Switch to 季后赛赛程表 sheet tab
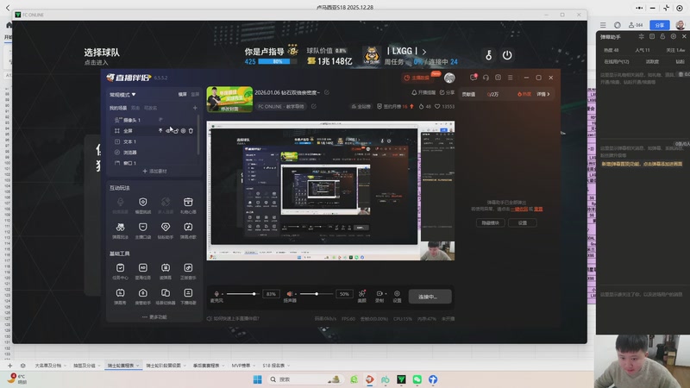The image size is (690, 388). (x=206, y=366)
